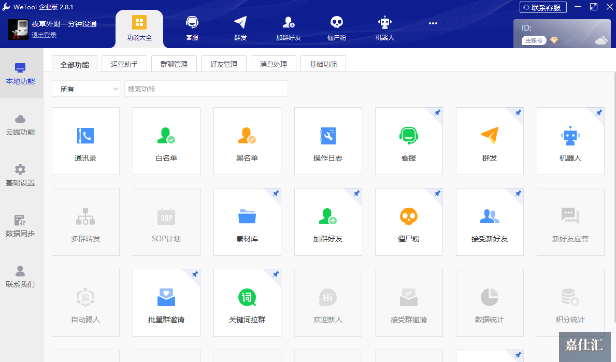Viewport: 616px width, 362px height.
Task: Open 云端功能 in the left sidebar
Action: coord(20,125)
